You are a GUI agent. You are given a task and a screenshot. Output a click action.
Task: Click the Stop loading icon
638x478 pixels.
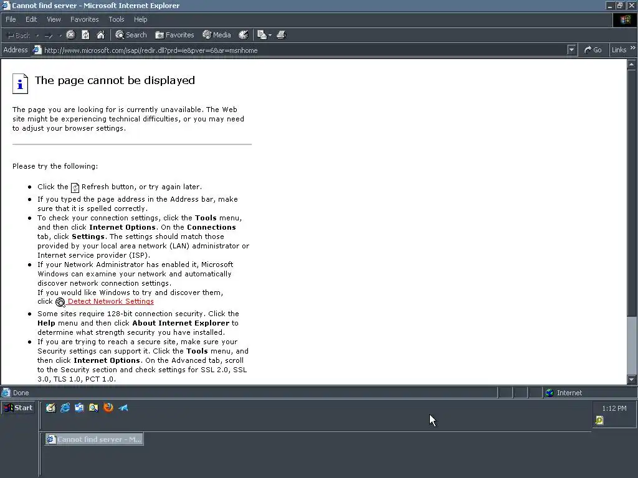(71, 35)
